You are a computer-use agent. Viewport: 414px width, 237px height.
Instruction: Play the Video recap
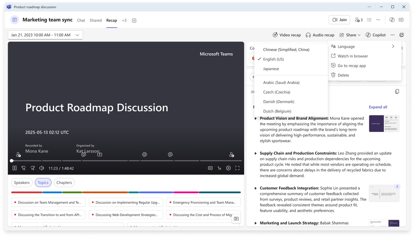click(x=287, y=35)
